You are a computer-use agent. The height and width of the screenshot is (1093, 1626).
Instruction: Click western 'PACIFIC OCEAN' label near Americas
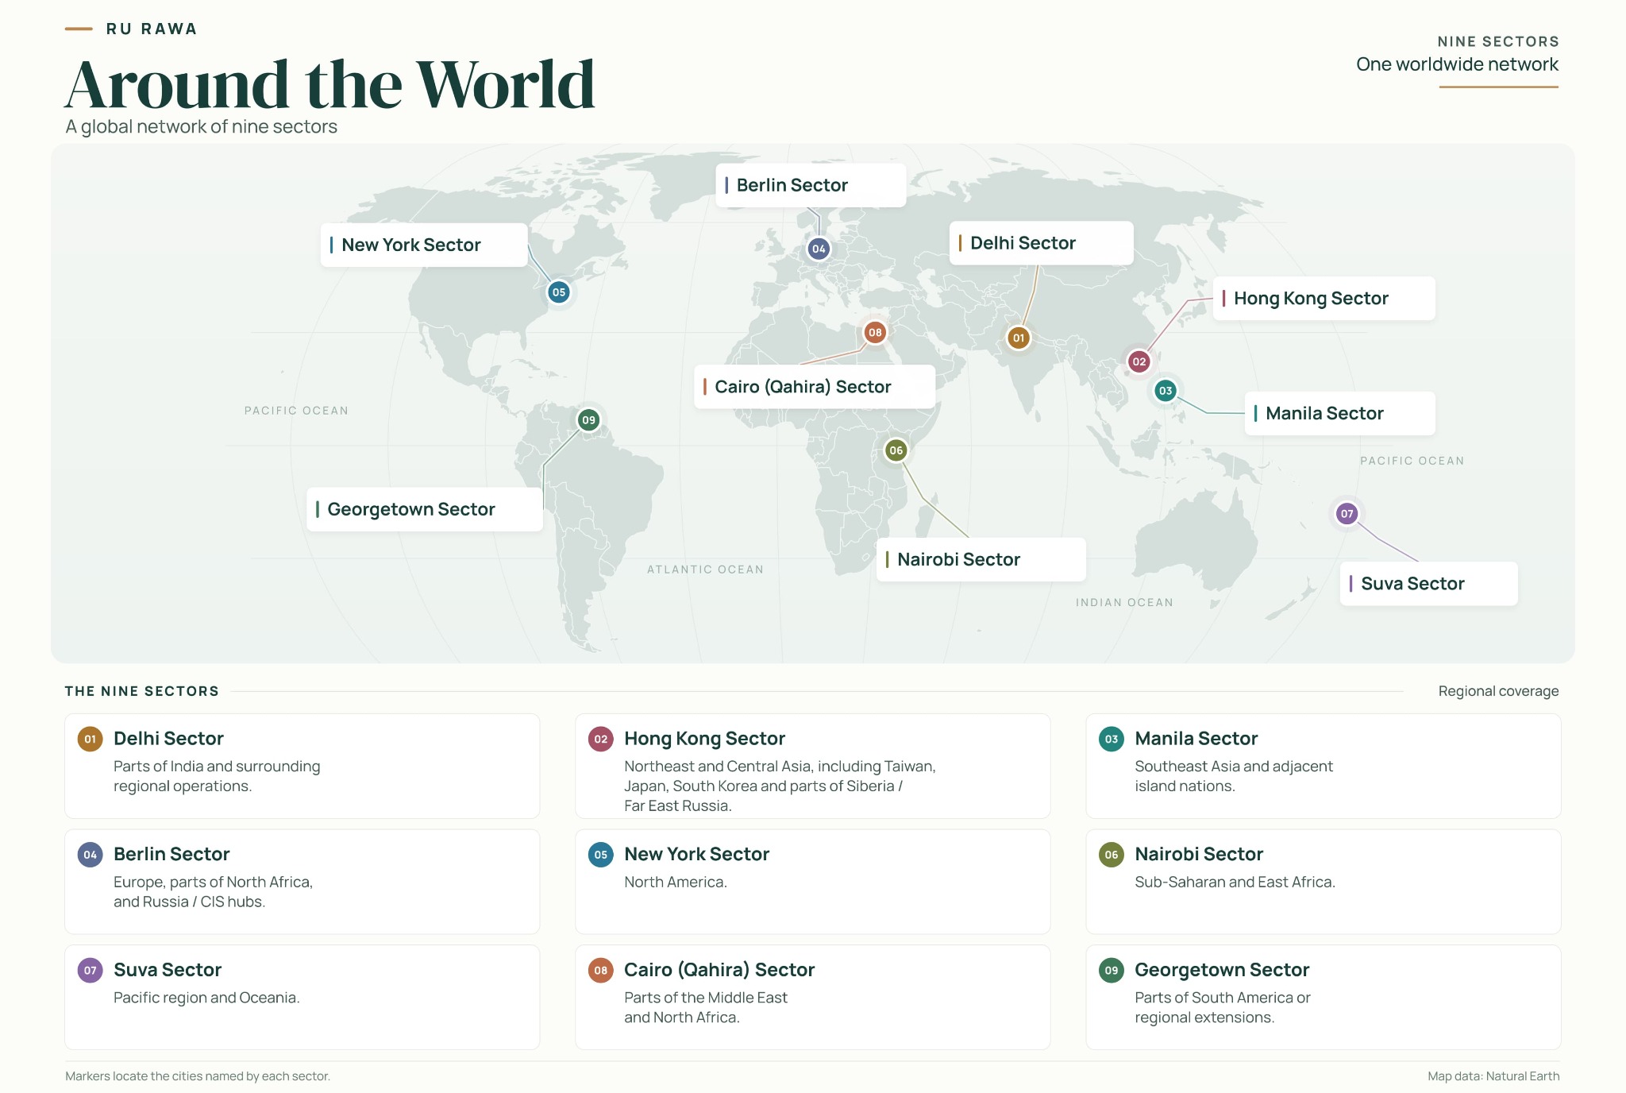coord(296,411)
